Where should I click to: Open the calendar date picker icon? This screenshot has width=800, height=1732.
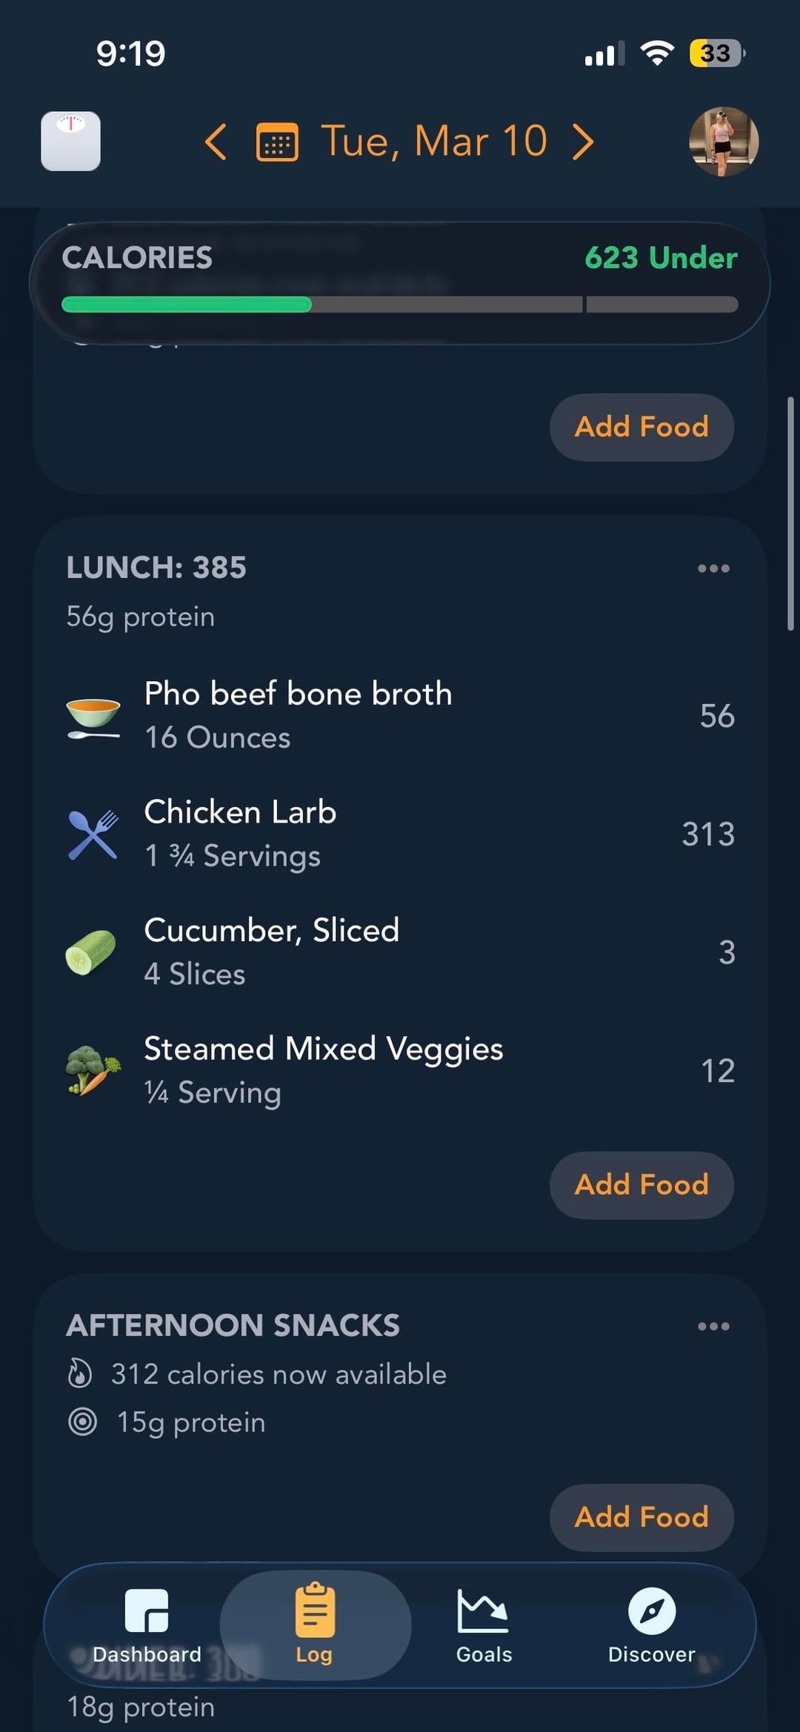[277, 142]
